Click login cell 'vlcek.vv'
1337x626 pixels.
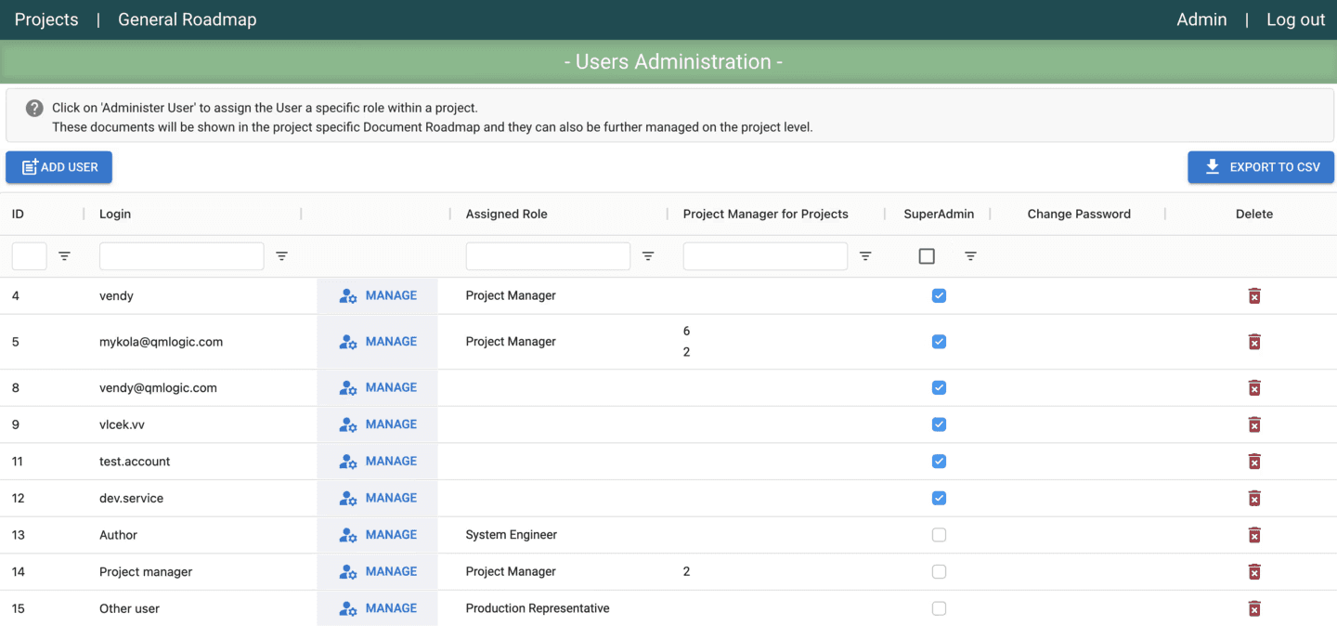pos(122,424)
